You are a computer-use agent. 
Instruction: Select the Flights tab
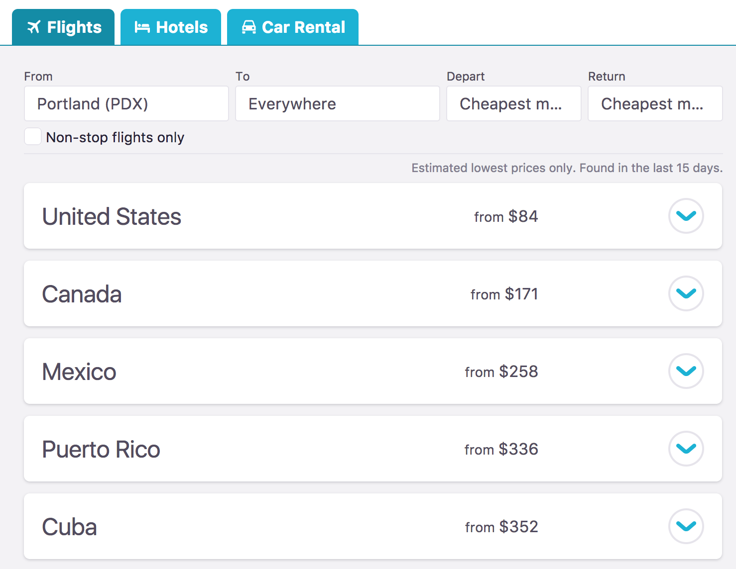point(64,27)
